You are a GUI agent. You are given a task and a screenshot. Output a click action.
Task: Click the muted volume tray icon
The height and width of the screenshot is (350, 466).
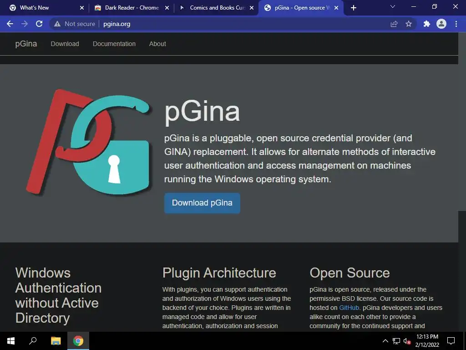[x=407, y=341]
